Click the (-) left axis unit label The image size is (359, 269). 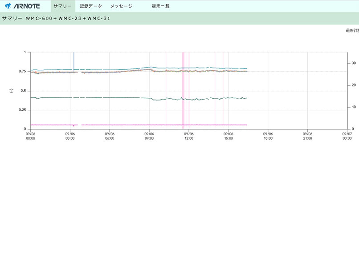click(11, 91)
